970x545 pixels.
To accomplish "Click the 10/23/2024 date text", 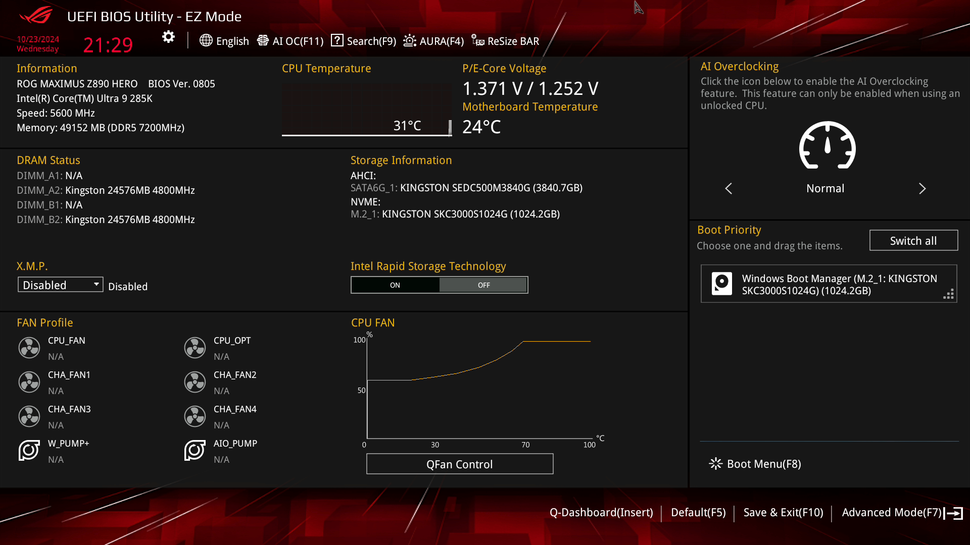I will pyautogui.click(x=38, y=39).
